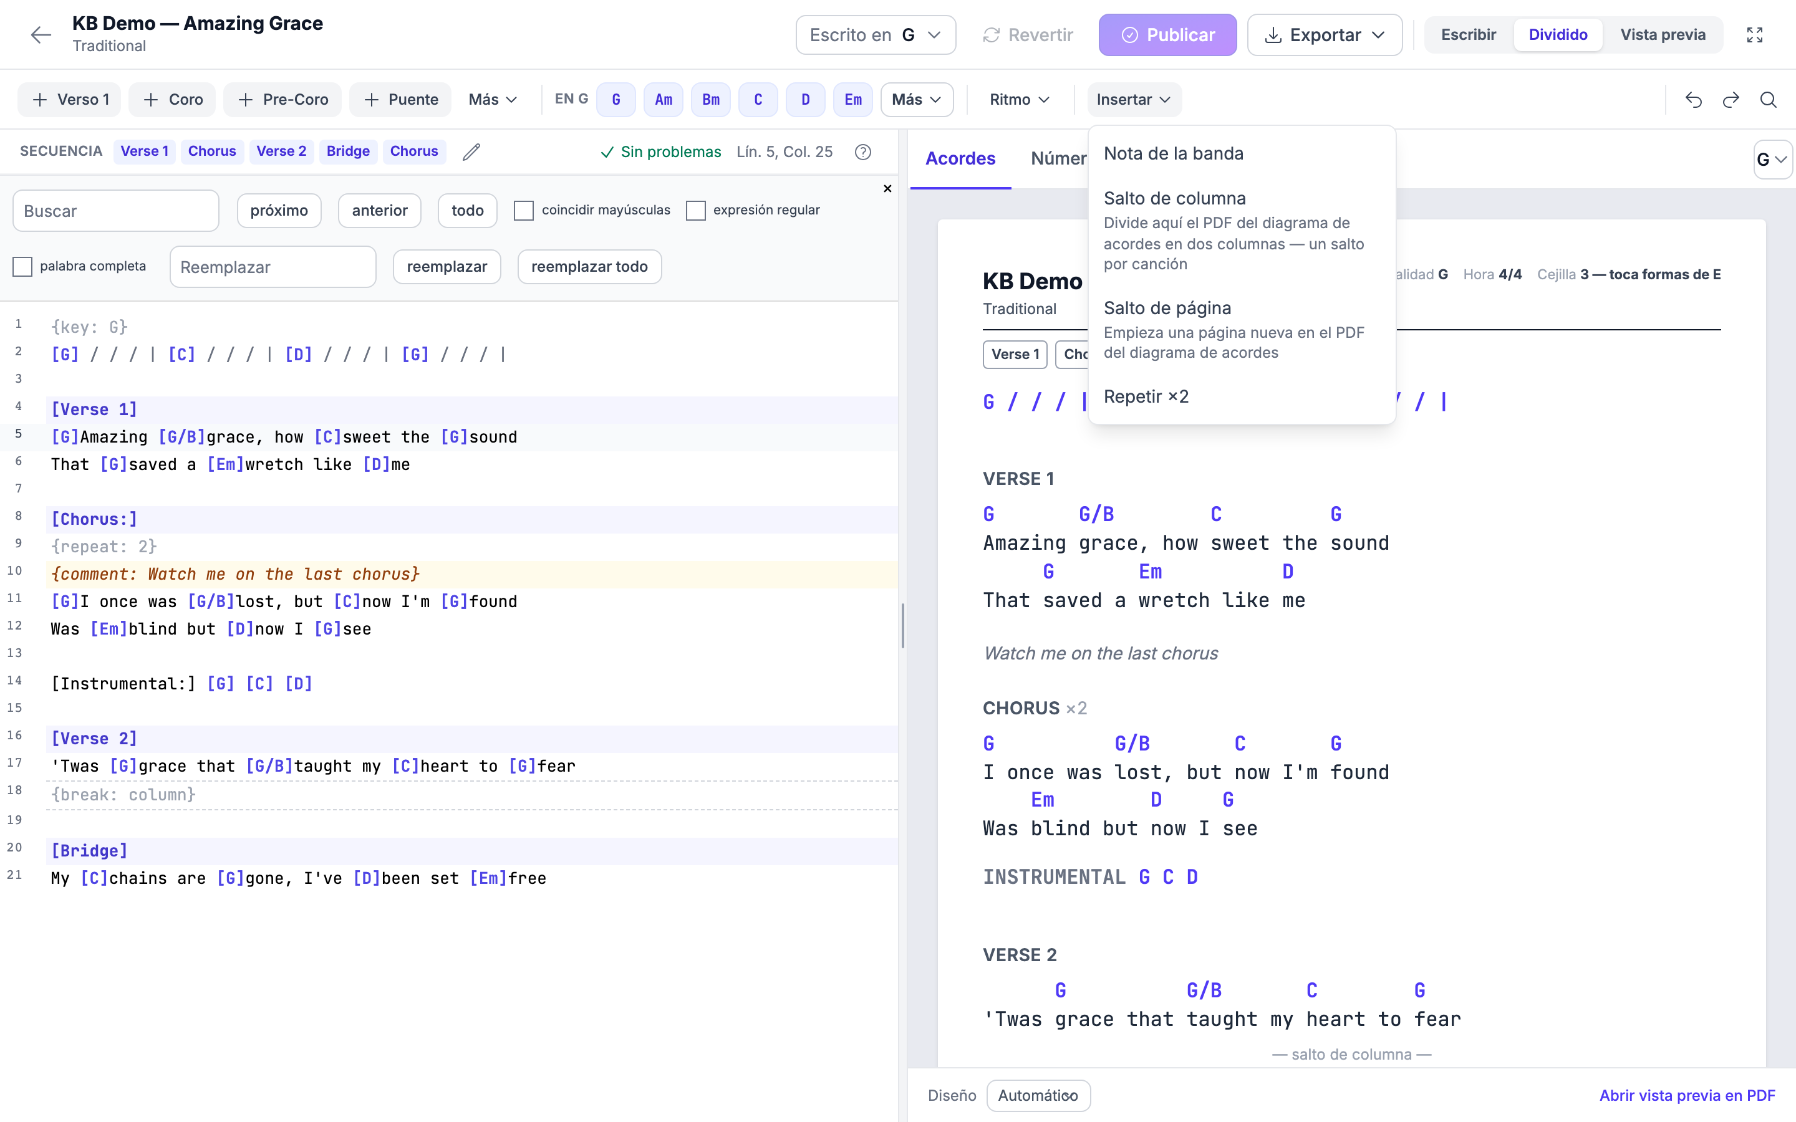Insert the Bm chord chip

(711, 100)
